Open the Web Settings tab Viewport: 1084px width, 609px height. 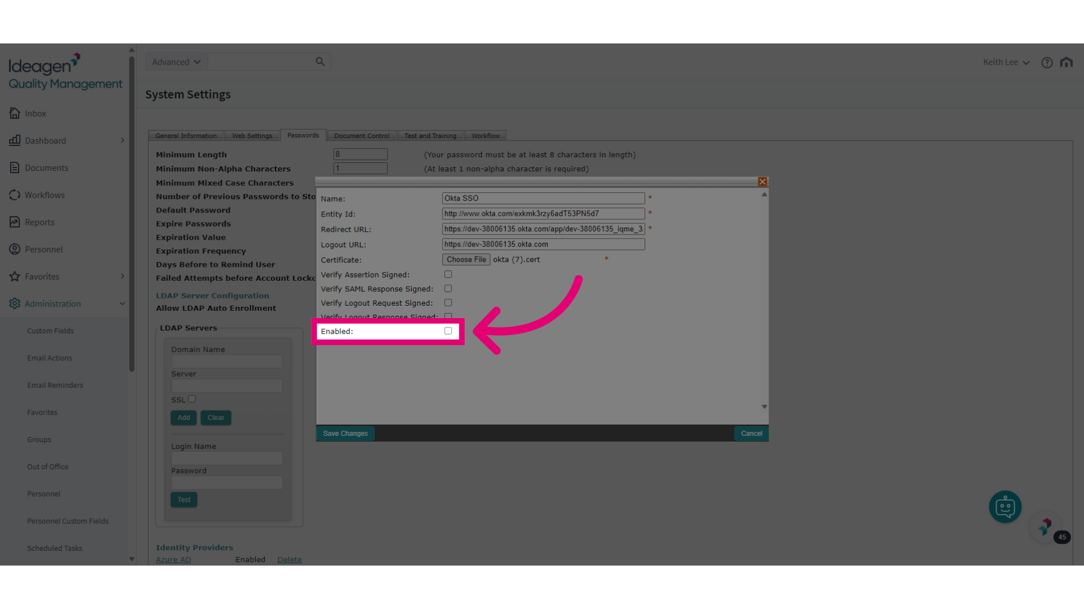click(252, 136)
